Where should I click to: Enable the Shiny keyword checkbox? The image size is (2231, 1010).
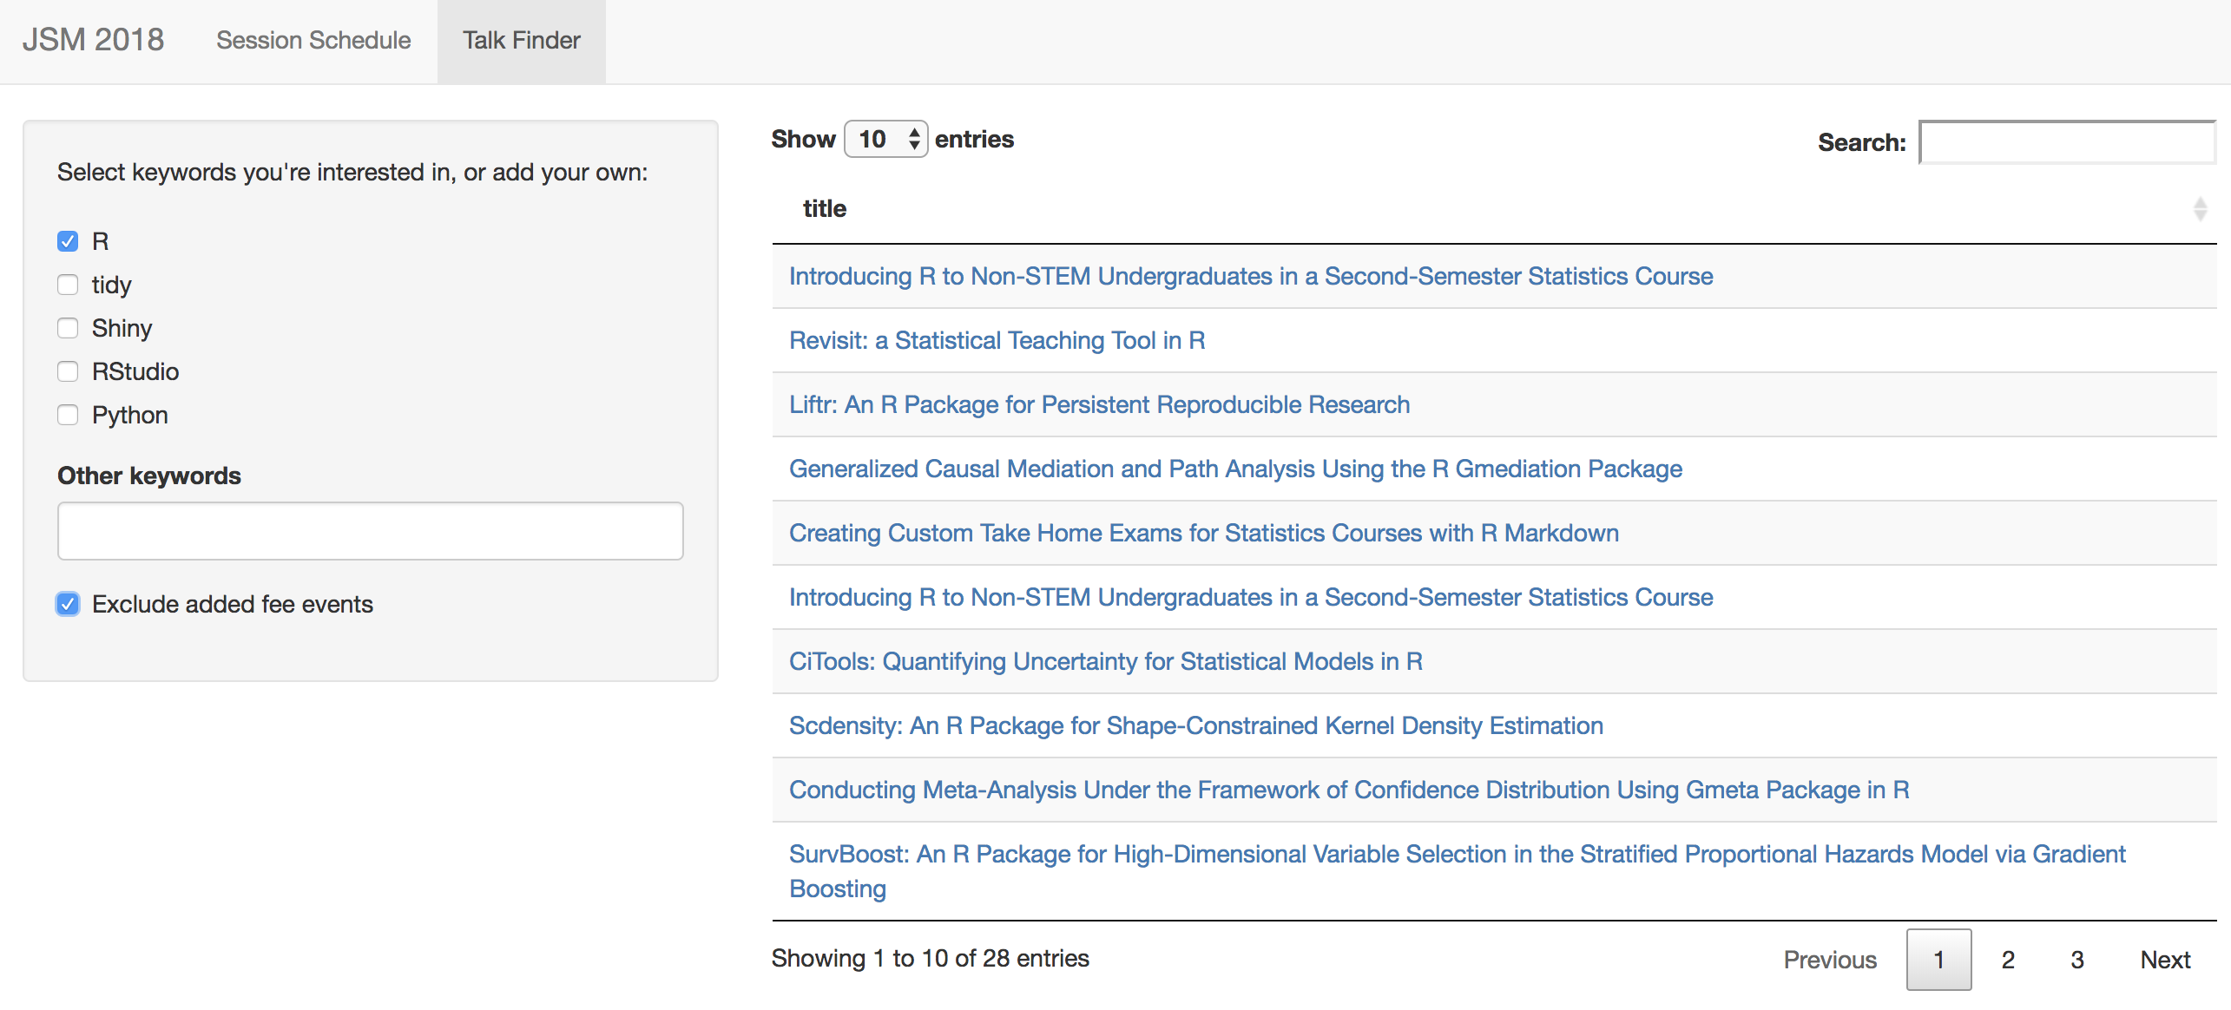click(68, 328)
